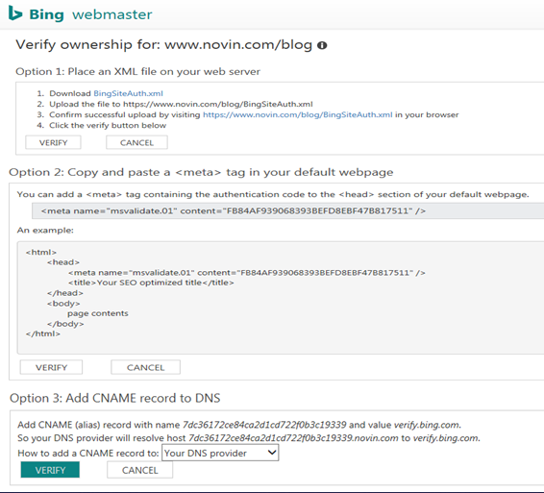Cancel Option 3 CNAME verification

(x=139, y=470)
